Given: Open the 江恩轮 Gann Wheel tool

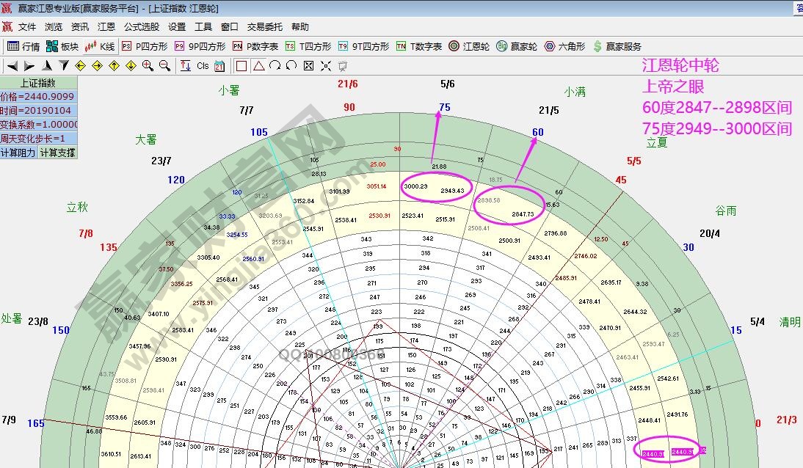Looking at the screenshot, I should pos(462,45).
